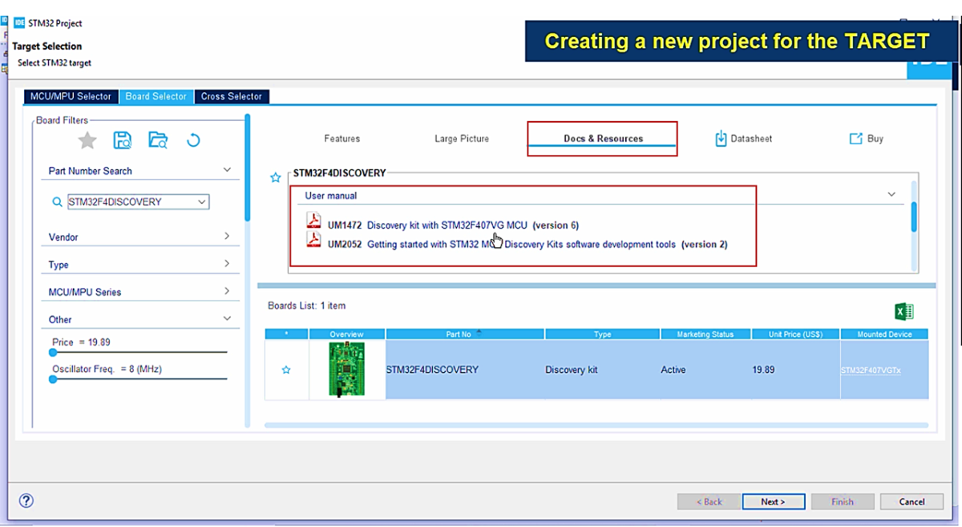962x527 pixels.
Task: Expand the MCU/MPU Series filter
Action: click(x=227, y=291)
